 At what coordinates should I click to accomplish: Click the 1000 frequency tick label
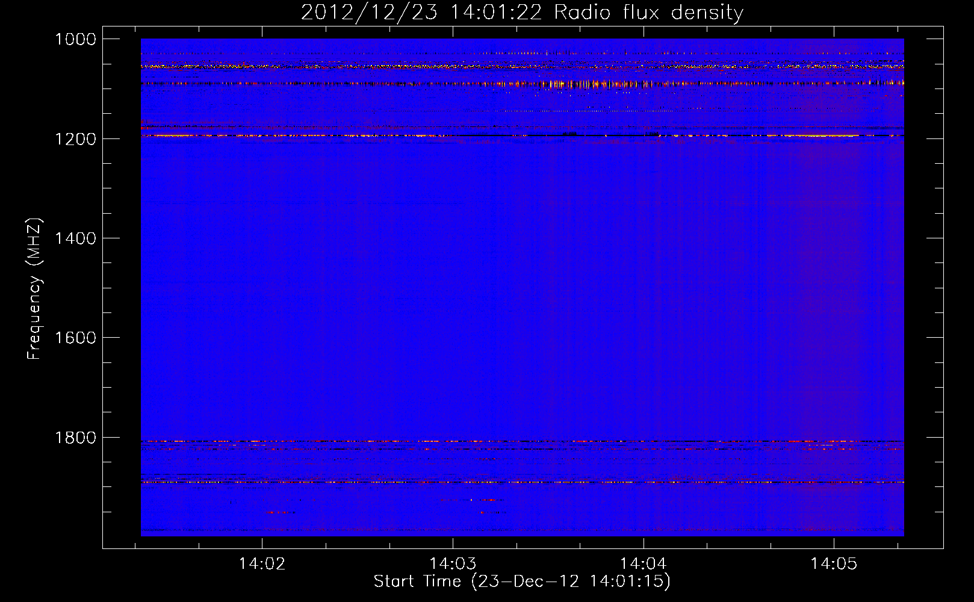coord(75,39)
